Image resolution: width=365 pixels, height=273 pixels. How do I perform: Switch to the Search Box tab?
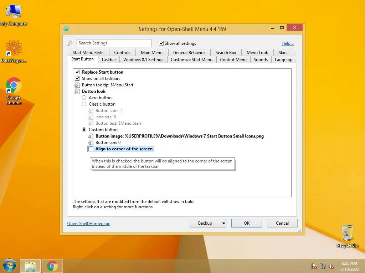tap(226, 53)
